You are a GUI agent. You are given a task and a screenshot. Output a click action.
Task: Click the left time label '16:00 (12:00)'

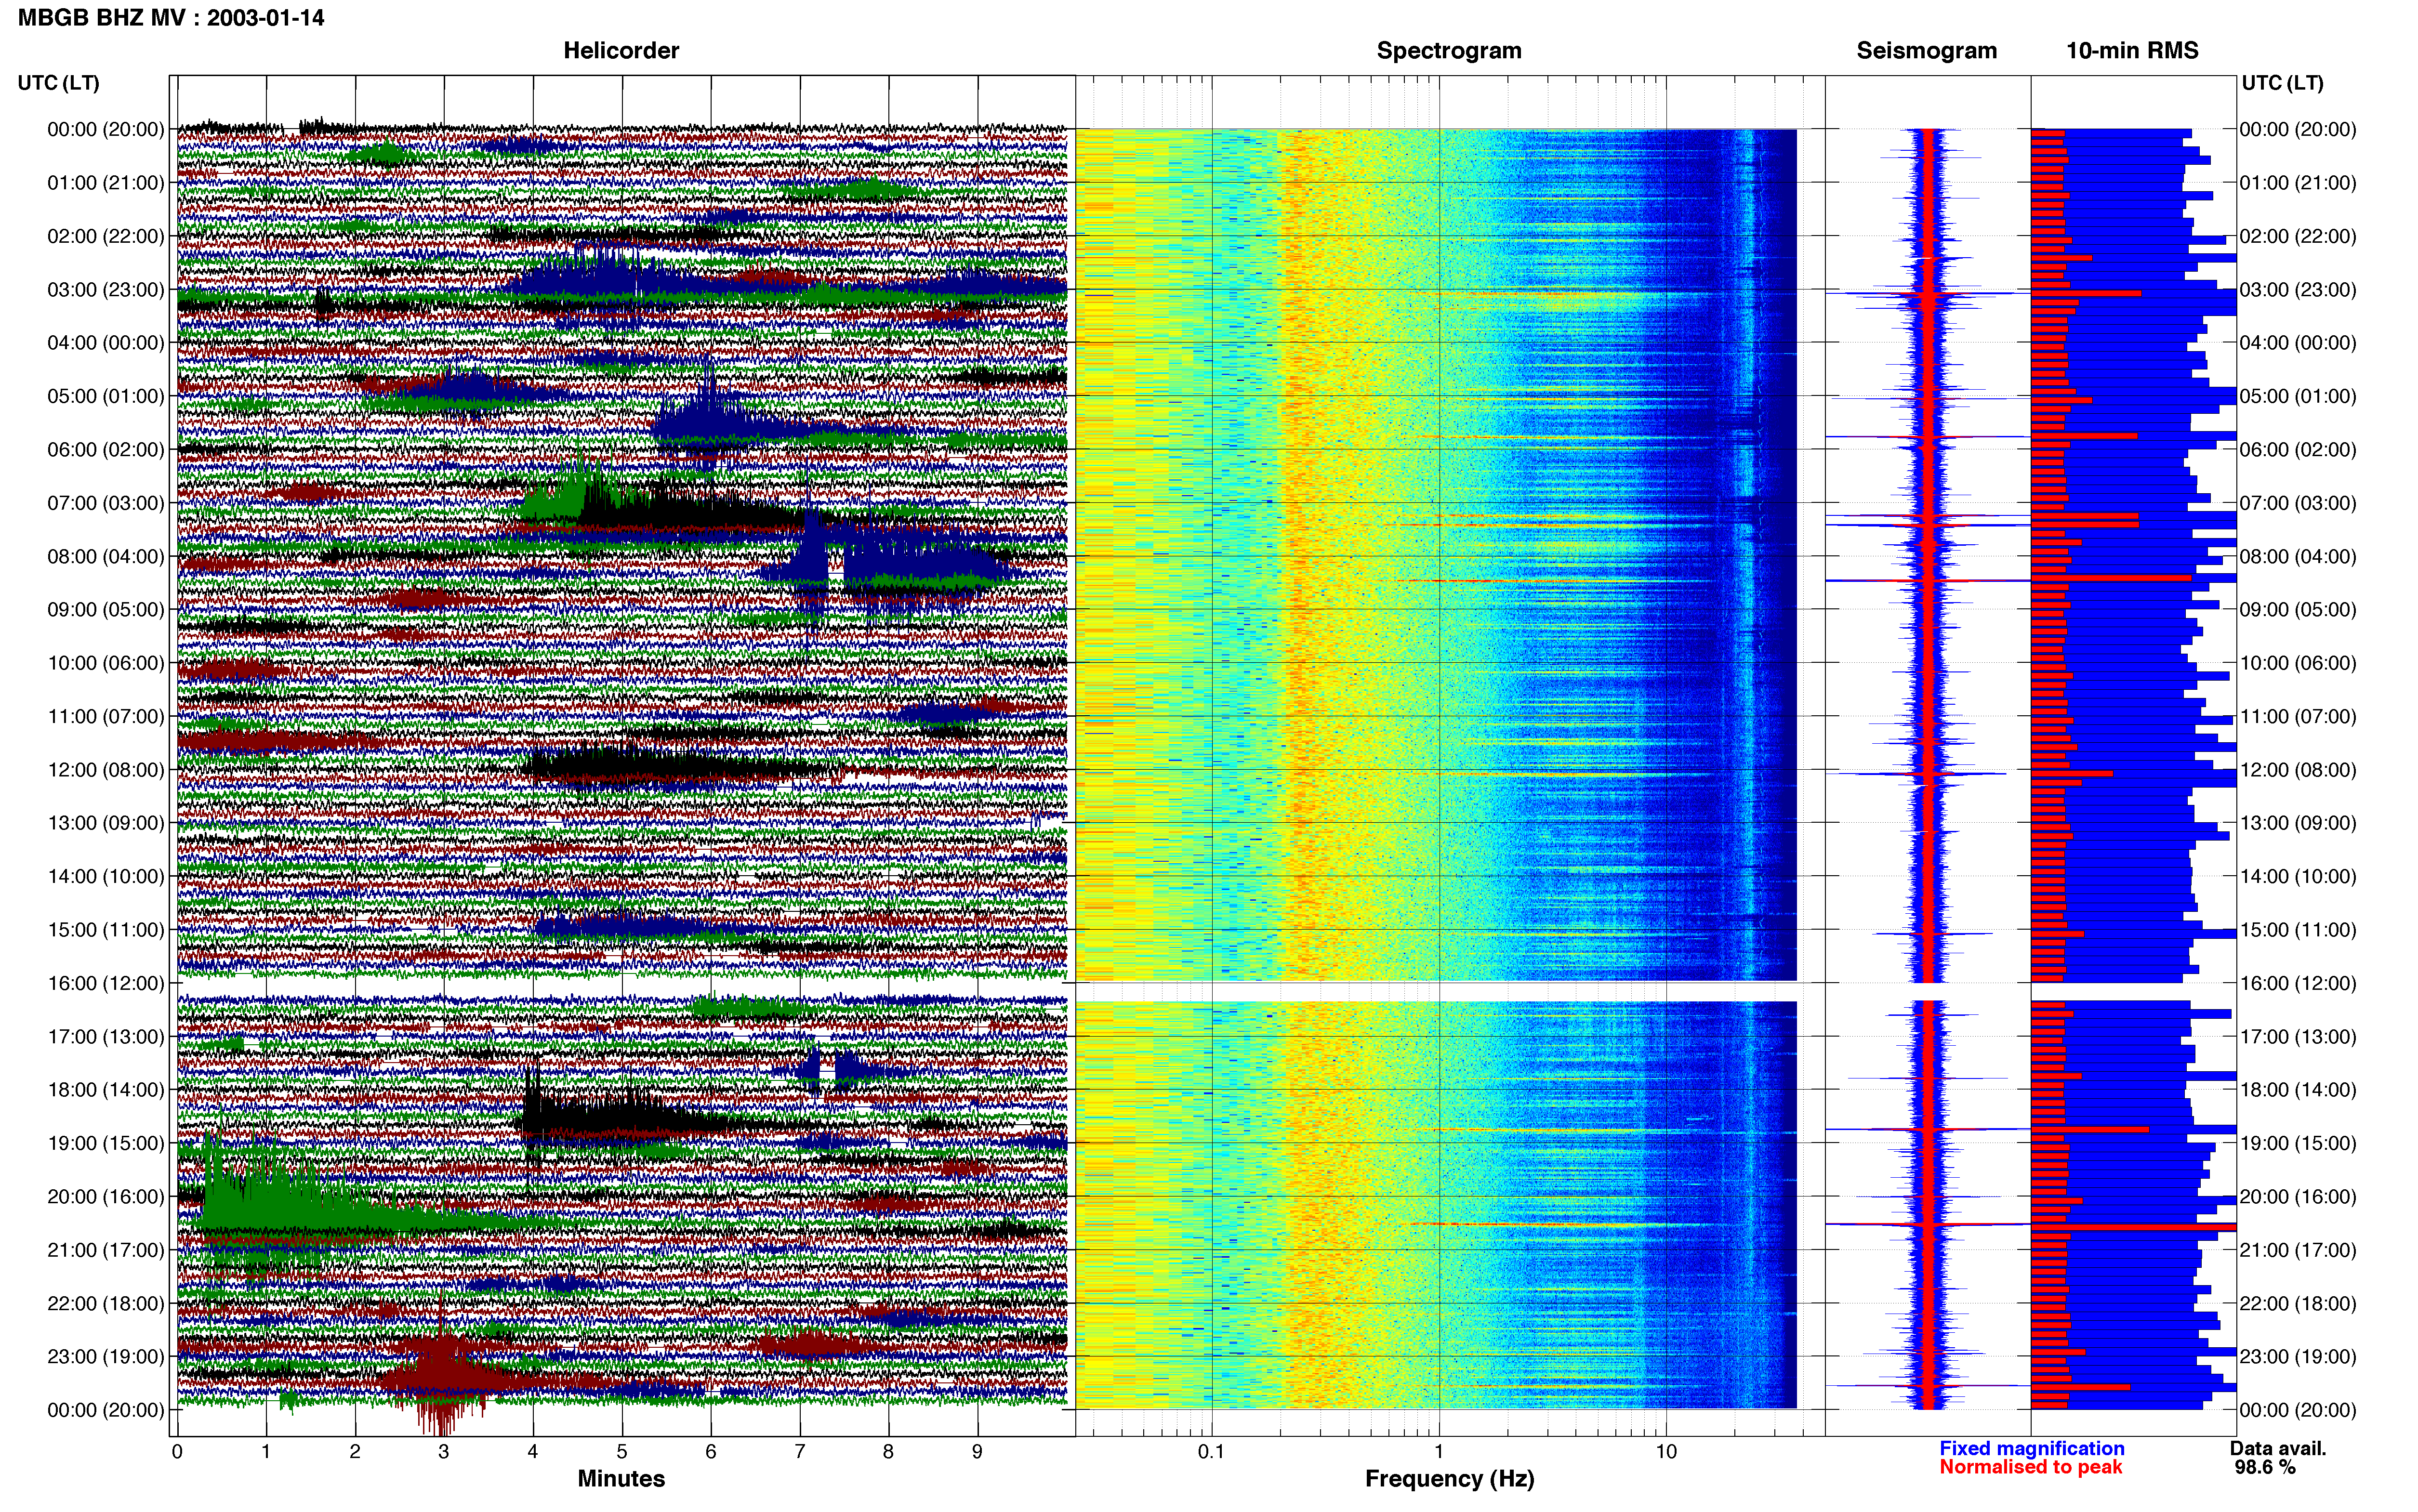pos(106,983)
